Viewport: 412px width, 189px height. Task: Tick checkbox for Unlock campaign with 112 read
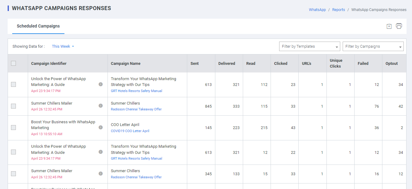(13, 84)
